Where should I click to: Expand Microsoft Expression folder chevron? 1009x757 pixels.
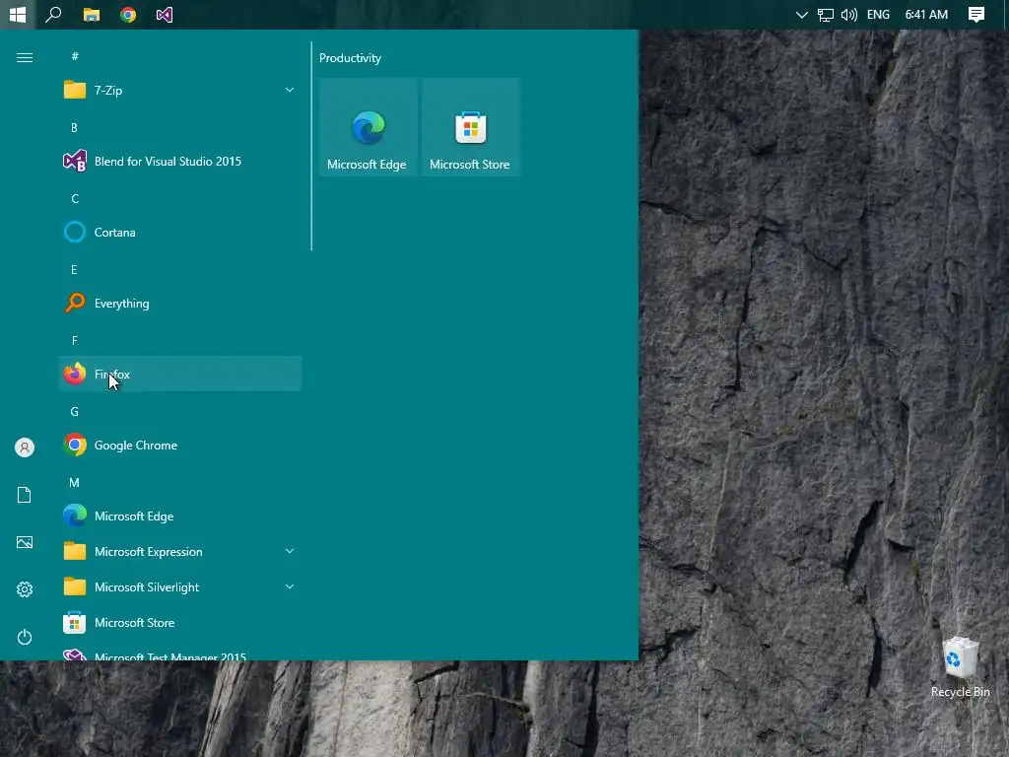[290, 551]
